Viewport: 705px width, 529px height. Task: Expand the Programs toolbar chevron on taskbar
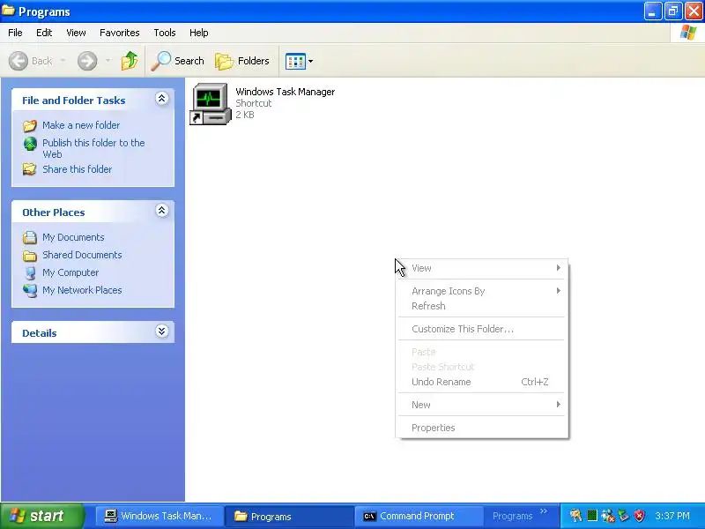pyautogui.click(x=544, y=511)
